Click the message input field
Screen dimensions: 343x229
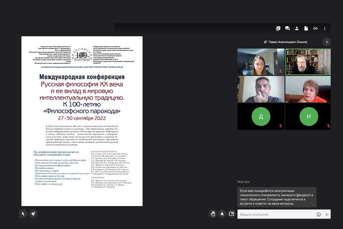coord(276,214)
